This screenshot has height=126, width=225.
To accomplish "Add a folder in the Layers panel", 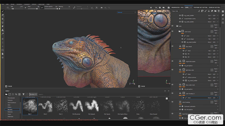I will pyautogui.click(x=215, y=11).
